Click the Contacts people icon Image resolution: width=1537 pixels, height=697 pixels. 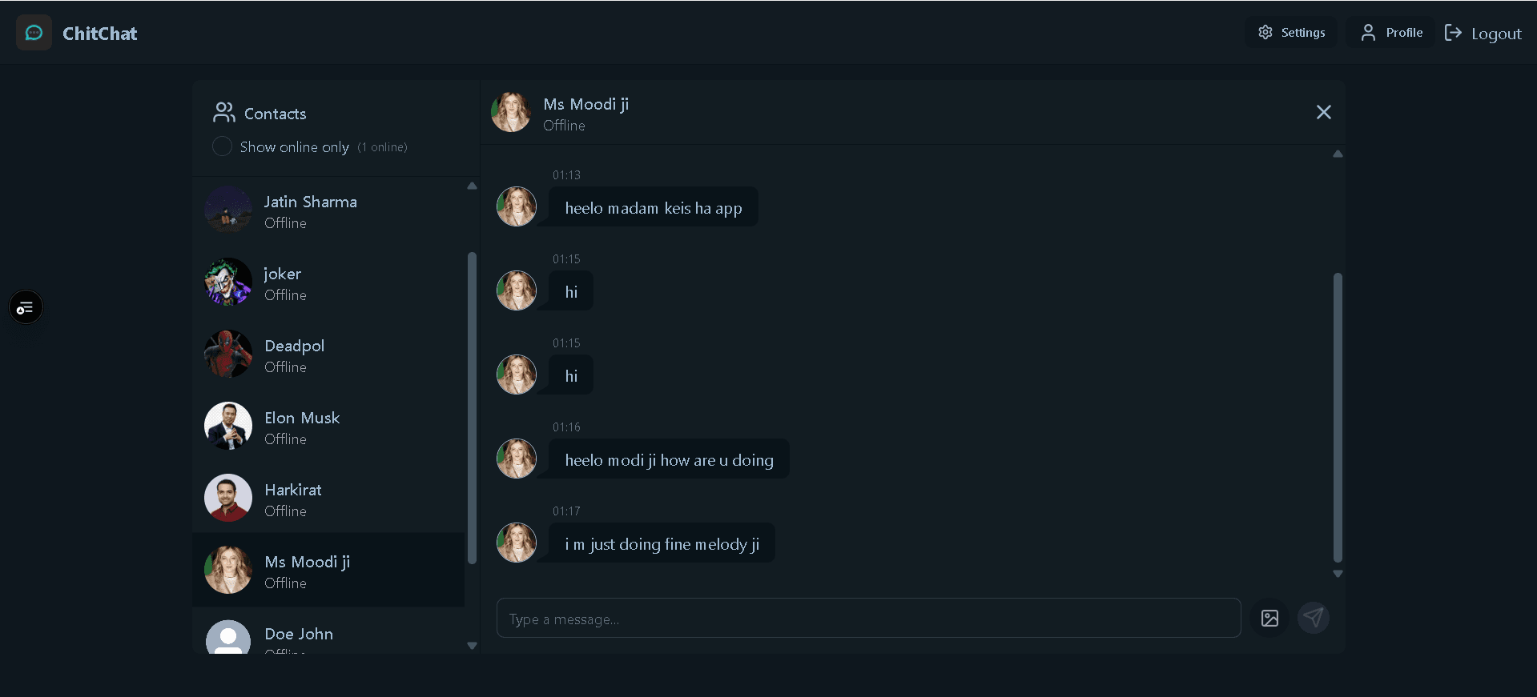pos(223,113)
